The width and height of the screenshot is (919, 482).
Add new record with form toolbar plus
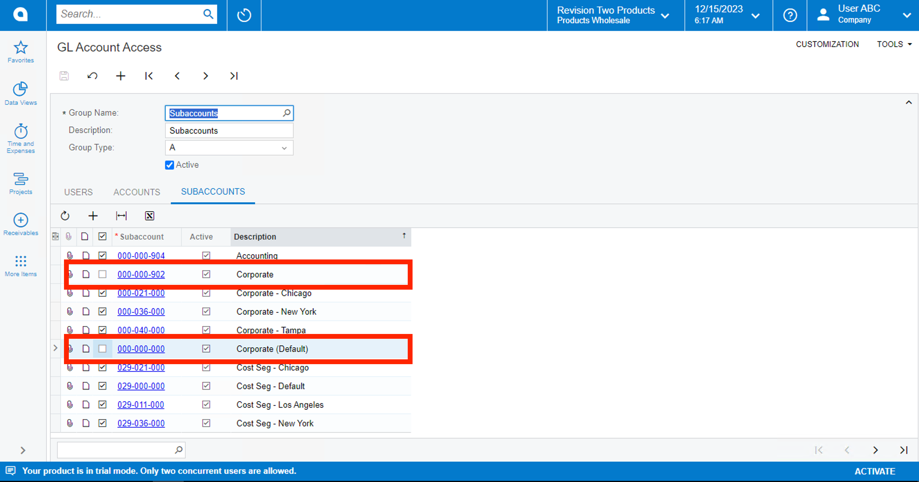pos(121,75)
